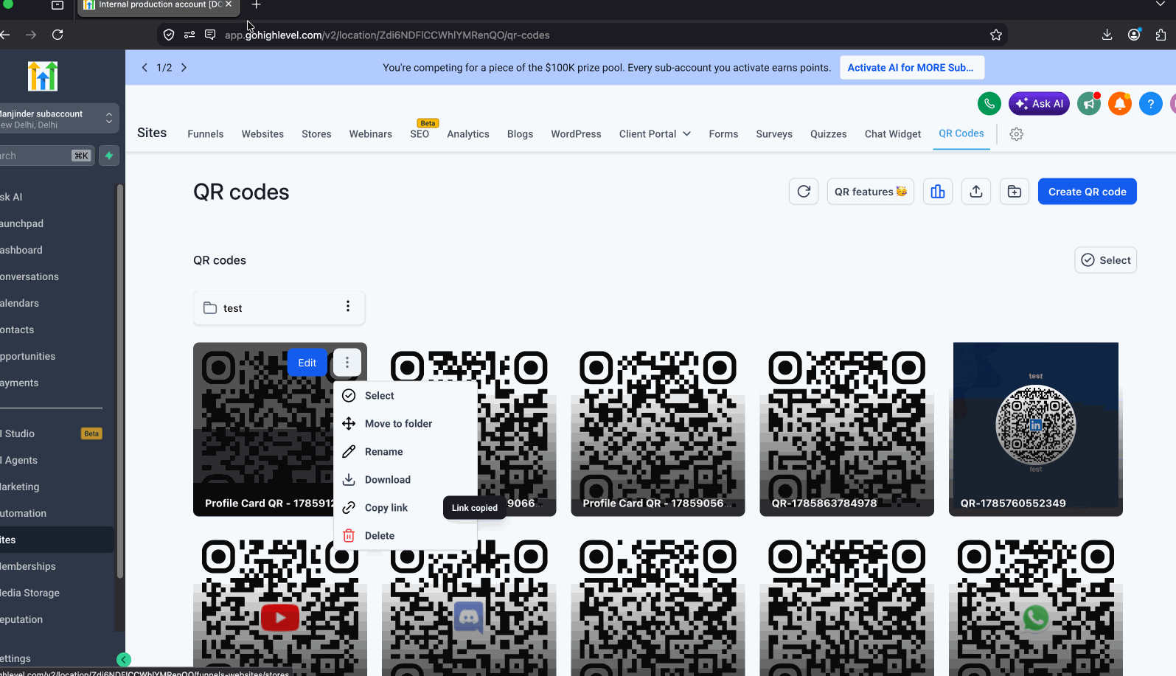Expand the Client Portal dropdown
Screen dimensions: 1176x676
pos(655,134)
